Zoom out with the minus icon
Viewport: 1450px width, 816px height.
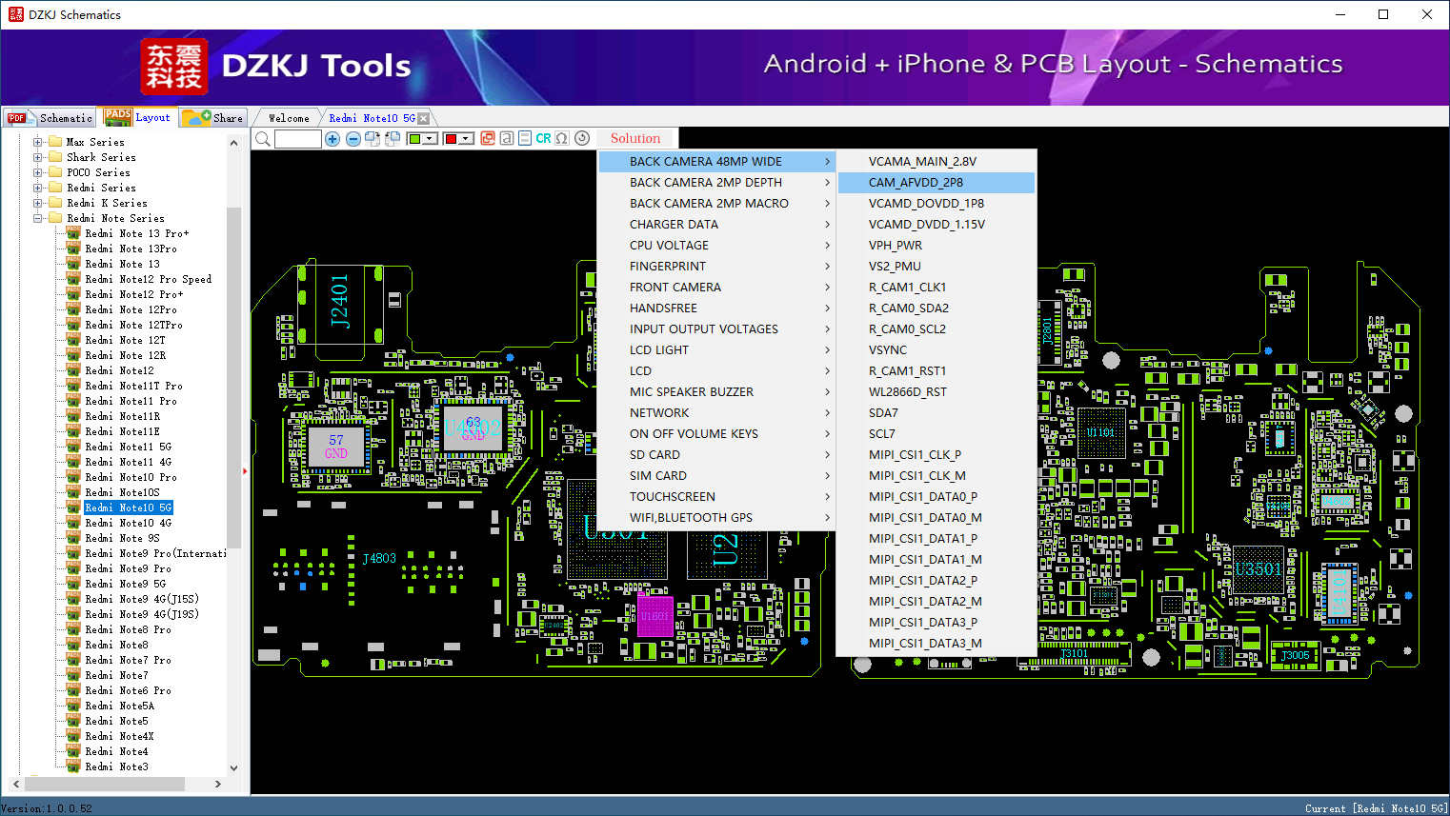[352, 139]
